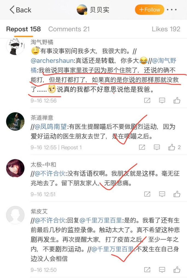Open comment icon on 紫皮艾's repost
This screenshot has width=187, height=280.
tap(162, 270)
